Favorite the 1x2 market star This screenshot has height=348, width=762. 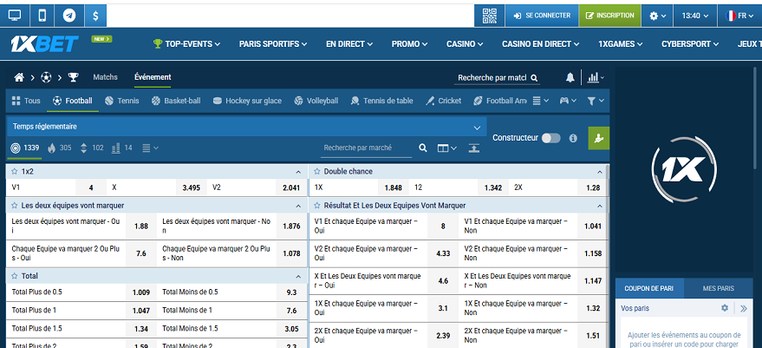[x=15, y=172]
